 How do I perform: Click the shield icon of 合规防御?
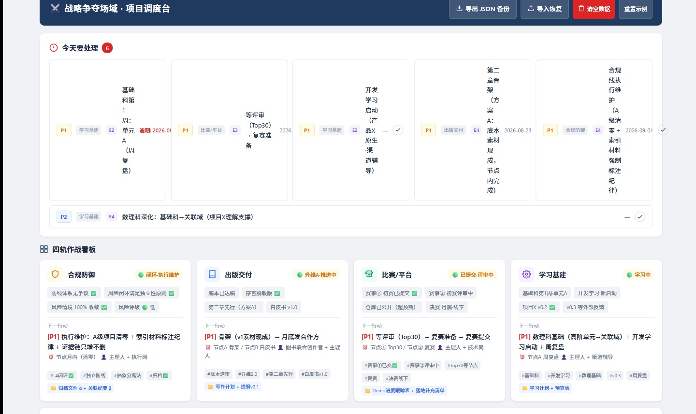(55, 274)
